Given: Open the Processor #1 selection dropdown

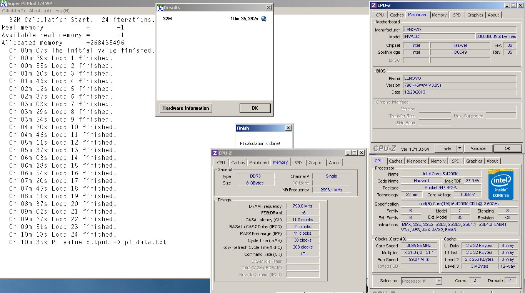Looking at the screenshot, I should (x=422, y=281).
